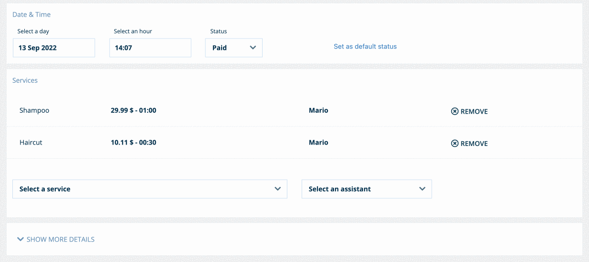This screenshot has width=589, height=262.
Task: Open the Status dropdown showing Paid
Action: point(234,48)
